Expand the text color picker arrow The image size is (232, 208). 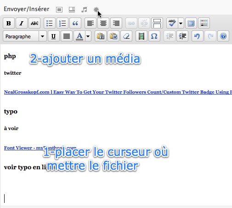coord(88,36)
